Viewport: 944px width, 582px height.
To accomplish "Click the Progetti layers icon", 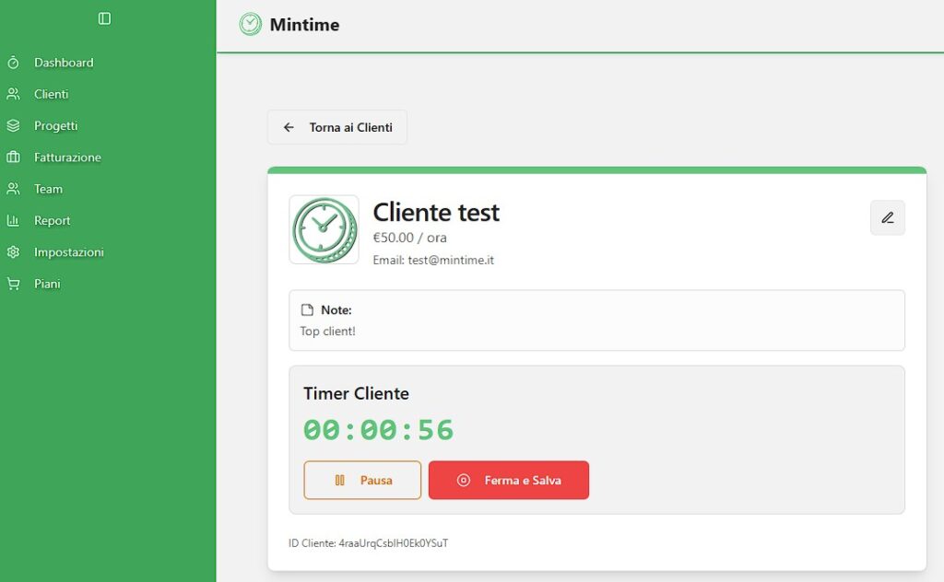I will tap(13, 125).
